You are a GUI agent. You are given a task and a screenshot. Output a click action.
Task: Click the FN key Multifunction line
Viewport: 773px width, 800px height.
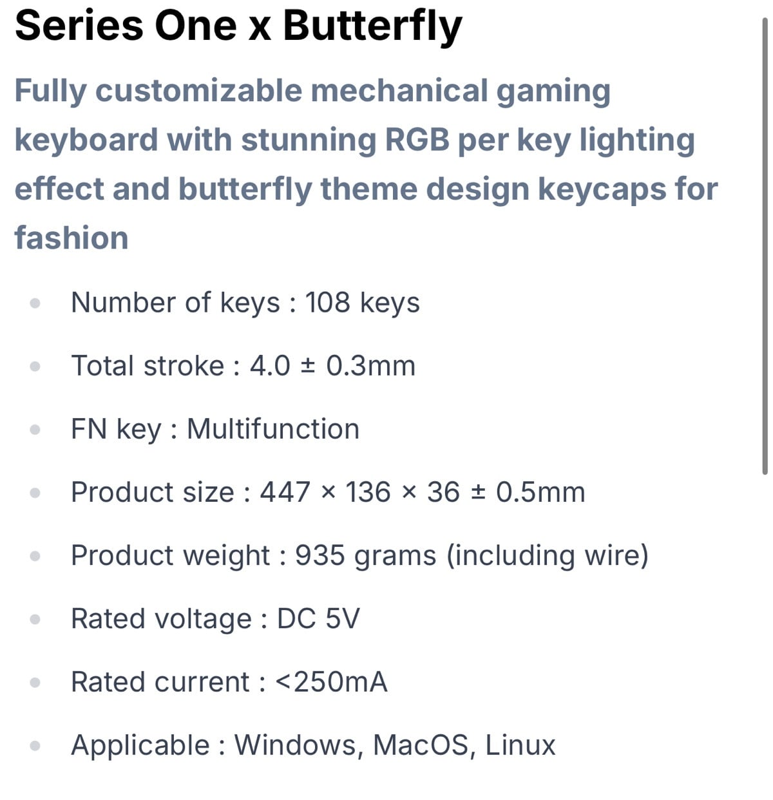215,430
